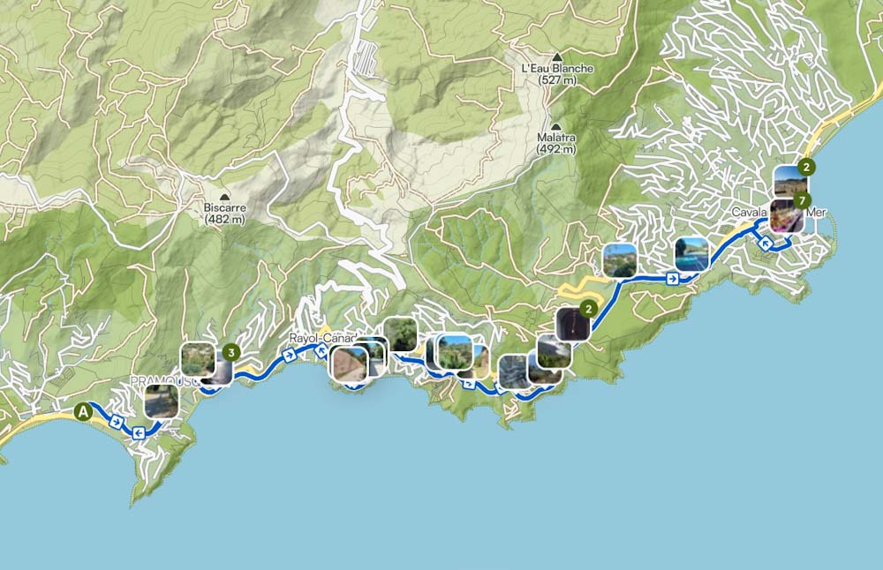Open the colorful photo at Cavalaire-sur-Mer
This screenshot has width=883, height=570.
(x=787, y=215)
